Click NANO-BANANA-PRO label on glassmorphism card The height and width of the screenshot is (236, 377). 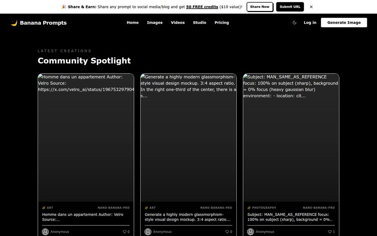pyautogui.click(x=216, y=208)
